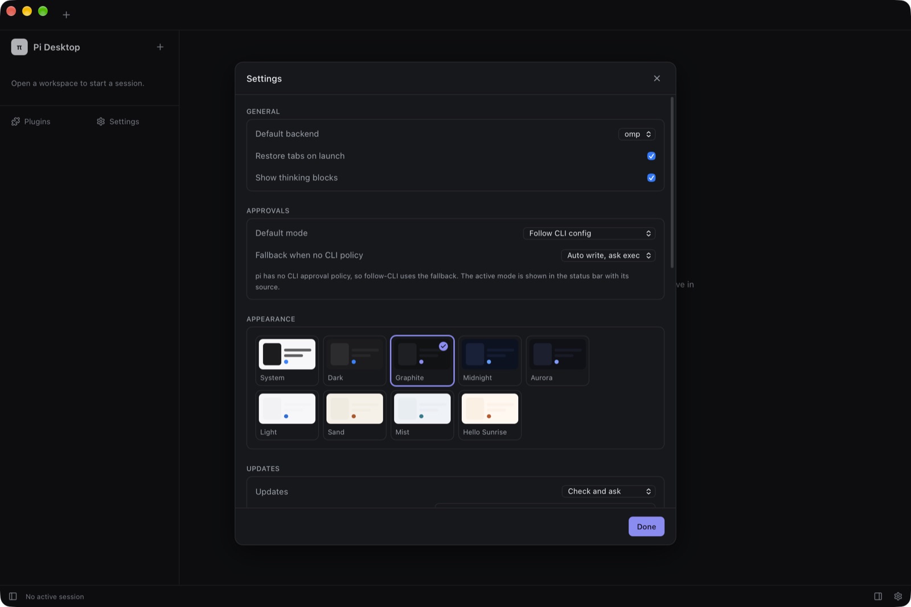
Task: Select the Graphite theme
Action: [x=422, y=360]
